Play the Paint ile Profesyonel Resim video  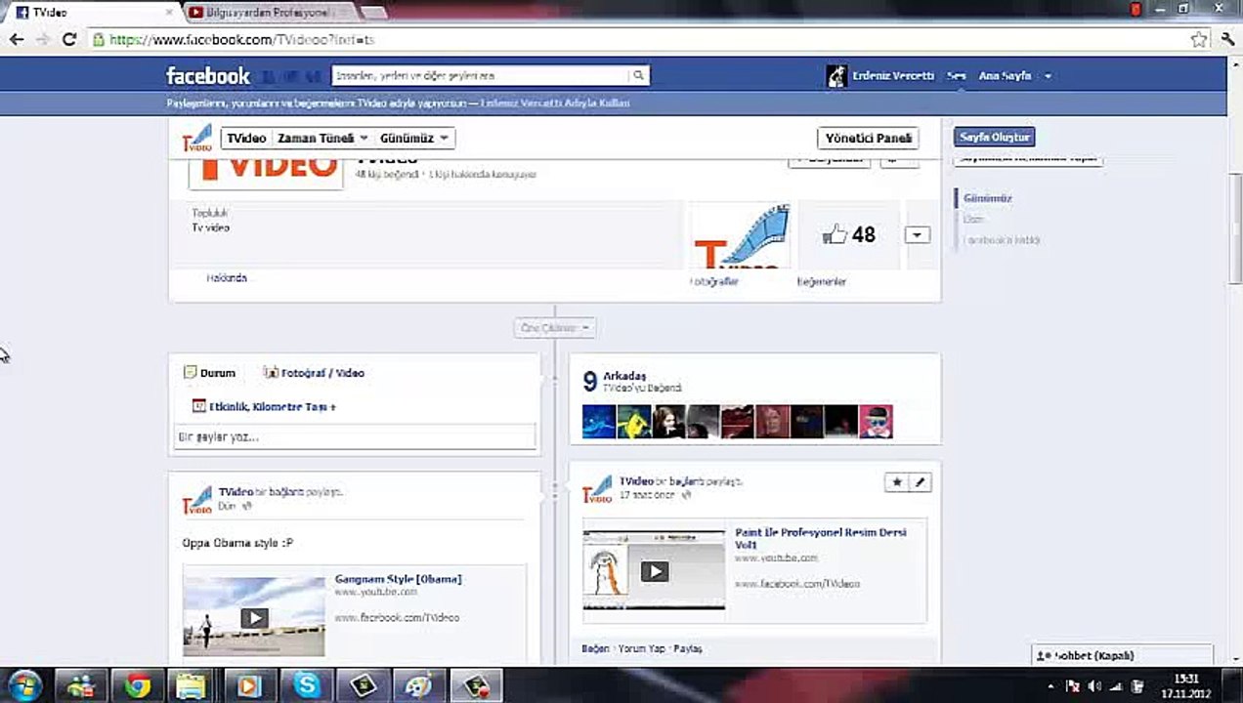tap(654, 571)
